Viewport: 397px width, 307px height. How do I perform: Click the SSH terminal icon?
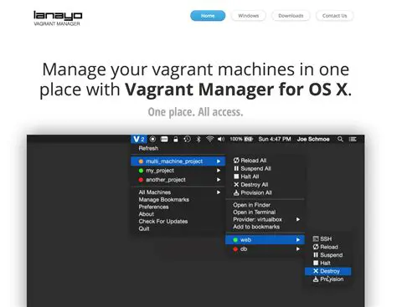click(x=316, y=239)
